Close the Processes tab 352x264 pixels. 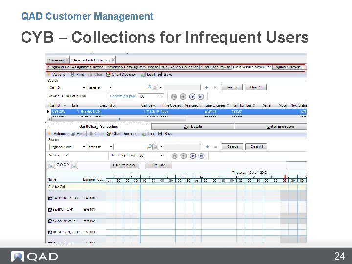[67, 60]
